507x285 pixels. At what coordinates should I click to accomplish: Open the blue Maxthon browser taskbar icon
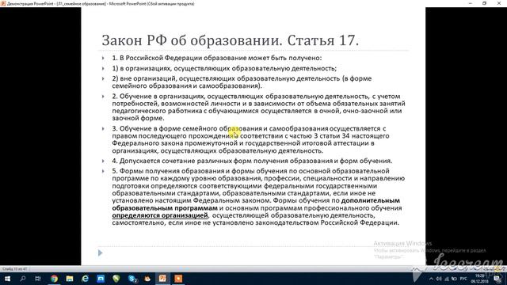tap(101, 279)
